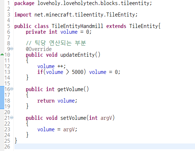Click the closing class brace on line 25

tap(16, 141)
